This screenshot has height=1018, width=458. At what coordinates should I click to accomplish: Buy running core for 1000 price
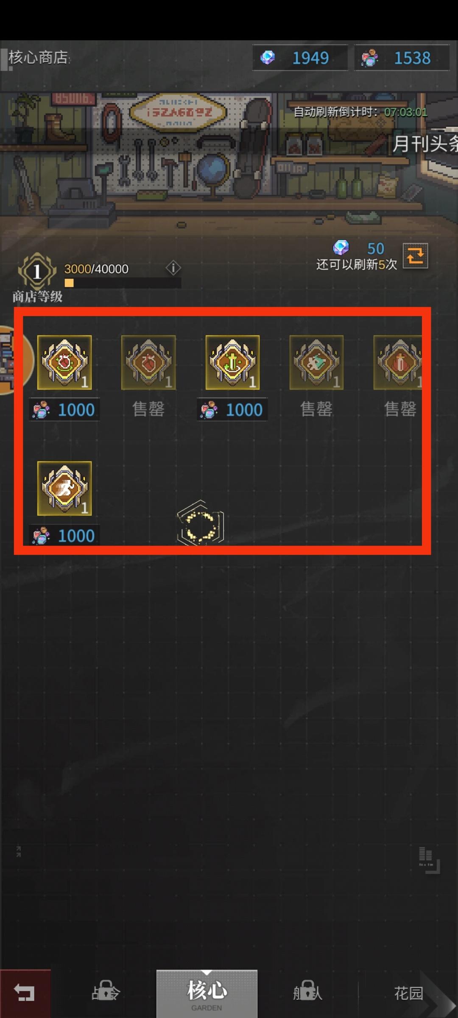(x=64, y=535)
